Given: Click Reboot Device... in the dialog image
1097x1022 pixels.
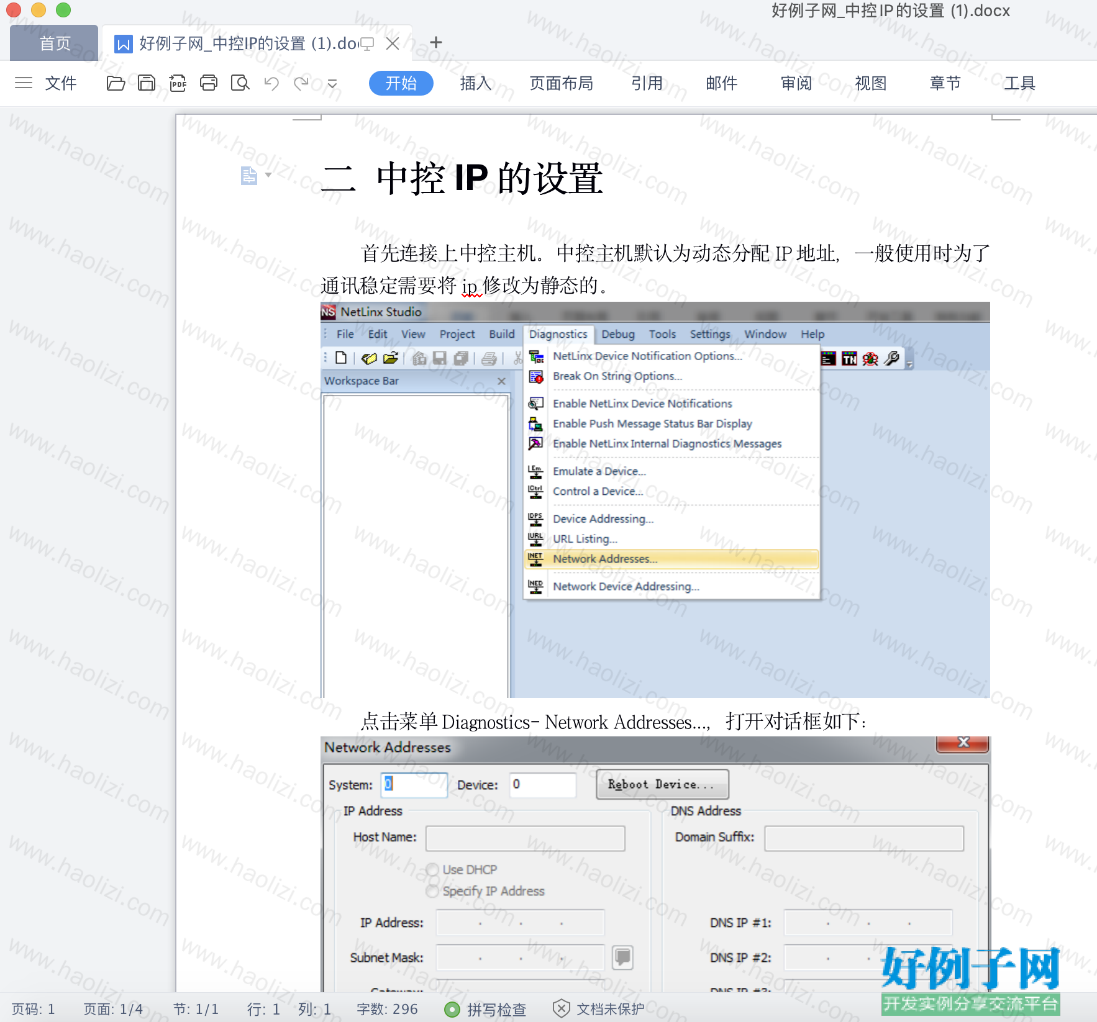Looking at the screenshot, I should (x=662, y=784).
